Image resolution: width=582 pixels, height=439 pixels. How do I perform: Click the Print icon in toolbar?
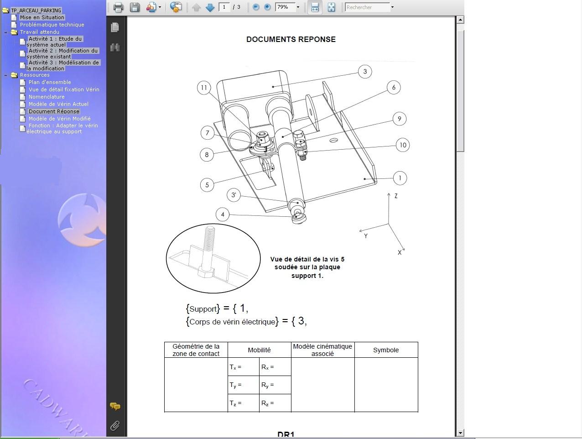(118, 7)
